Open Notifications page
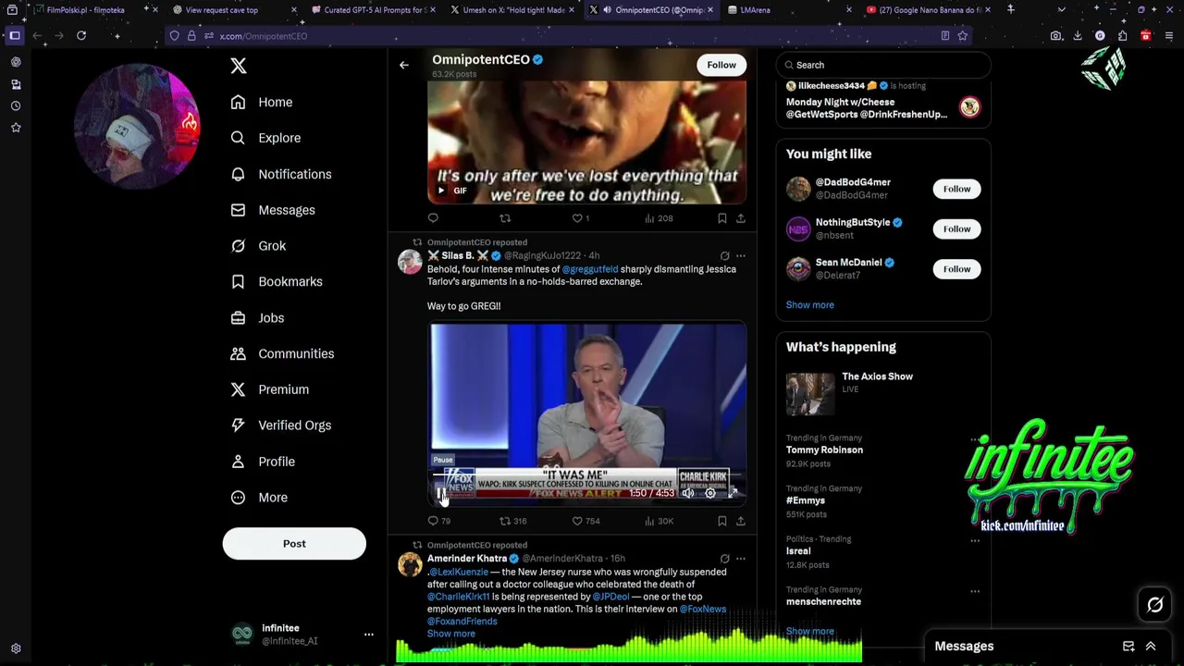 (x=281, y=174)
